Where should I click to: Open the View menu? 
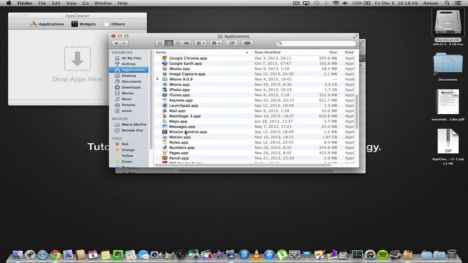(x=71, y=3)
